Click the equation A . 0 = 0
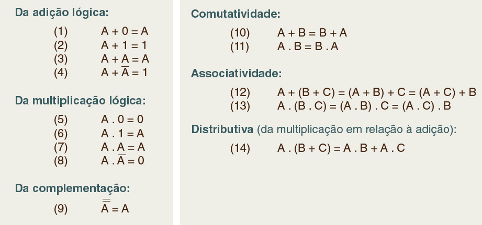The image size is (482, 225). [122, 119]
